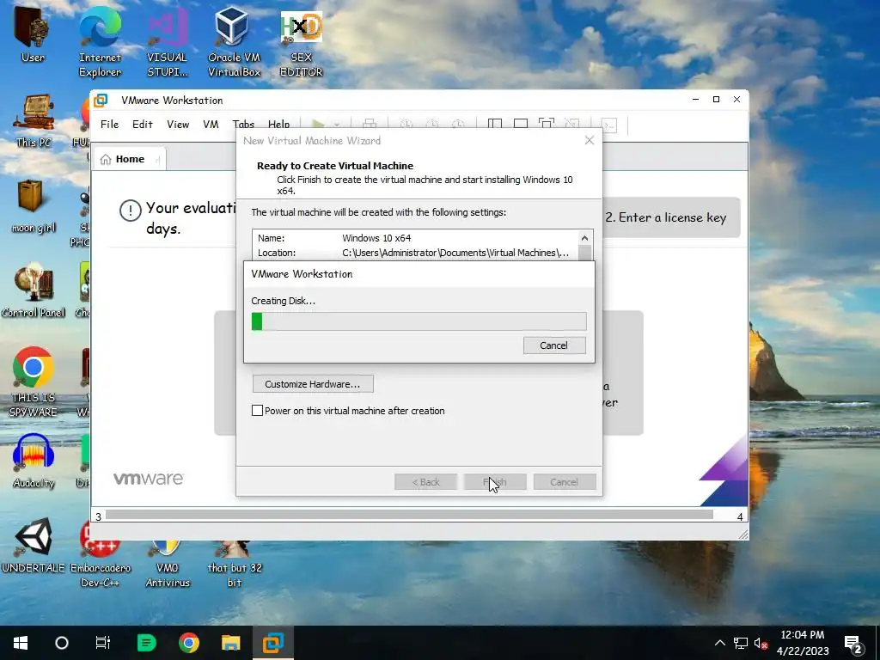The width and height of the screenshot is (880, 660).
Task: Open the User folder desktop icon
Action: 32,34
